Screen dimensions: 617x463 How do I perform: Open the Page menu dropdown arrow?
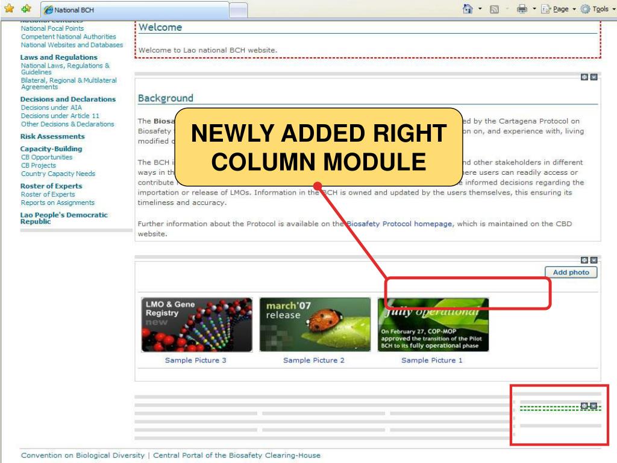click(x=574, y=8)
